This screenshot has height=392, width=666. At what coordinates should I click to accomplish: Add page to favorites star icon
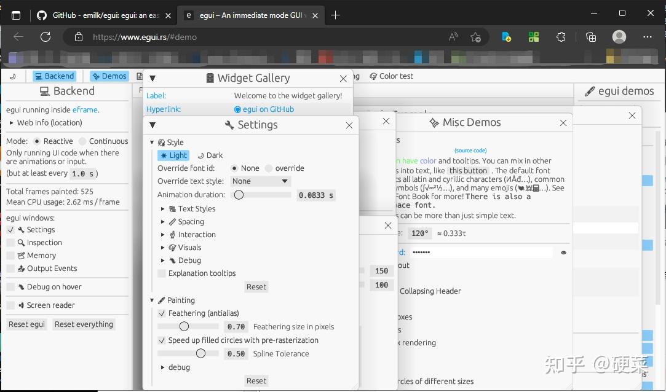tap(476, 37)
